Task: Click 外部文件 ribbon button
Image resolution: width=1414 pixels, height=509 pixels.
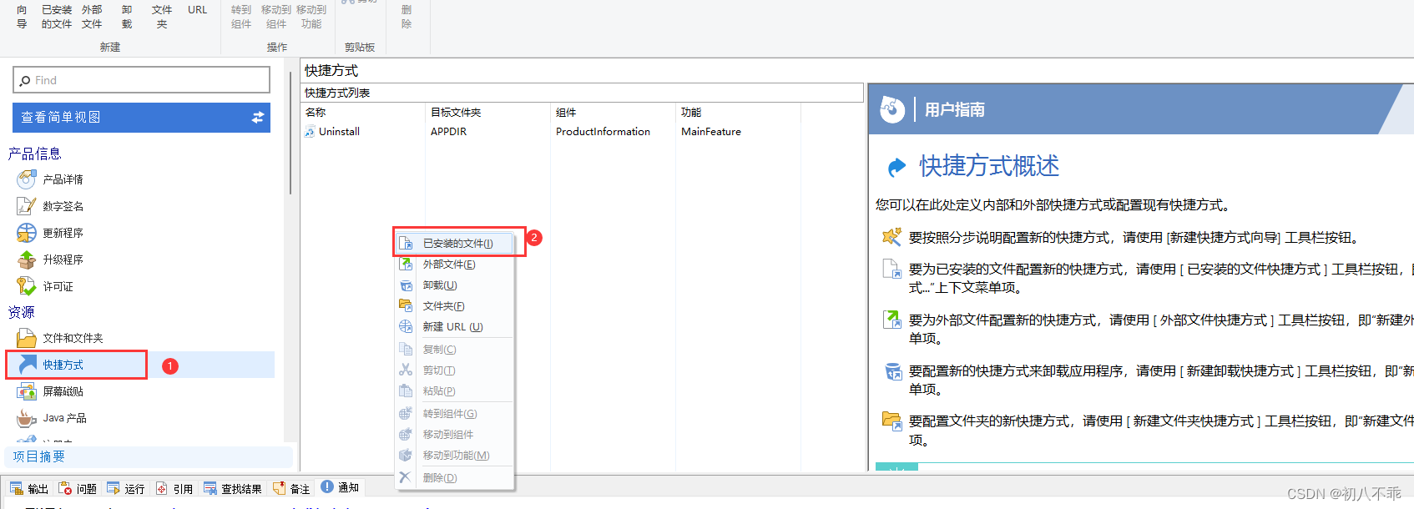Action: click(x=92, y=17)
